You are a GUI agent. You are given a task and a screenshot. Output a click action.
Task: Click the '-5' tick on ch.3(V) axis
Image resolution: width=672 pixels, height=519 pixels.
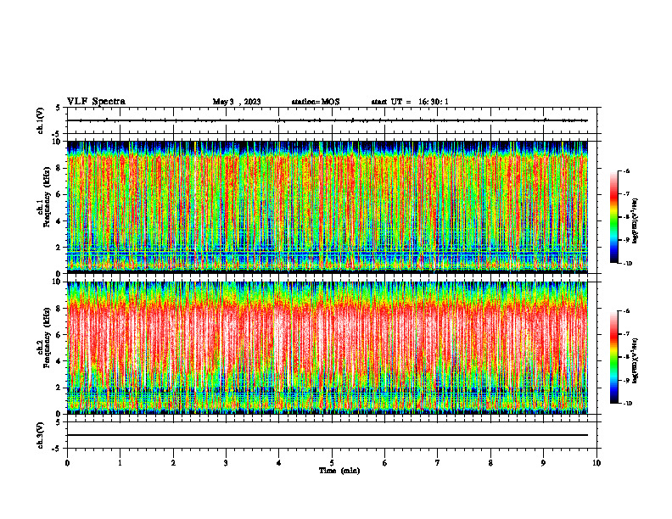(57, 449)
